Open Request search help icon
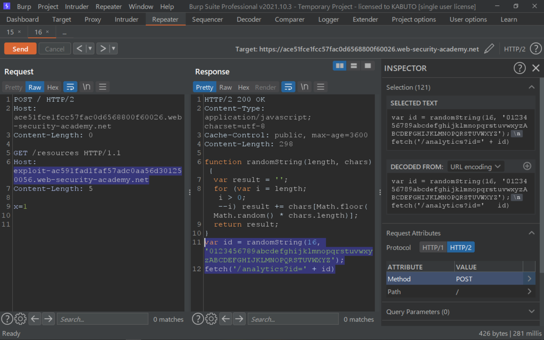The height and width of the screenshot is (340, 544). [x=7, y=319]
